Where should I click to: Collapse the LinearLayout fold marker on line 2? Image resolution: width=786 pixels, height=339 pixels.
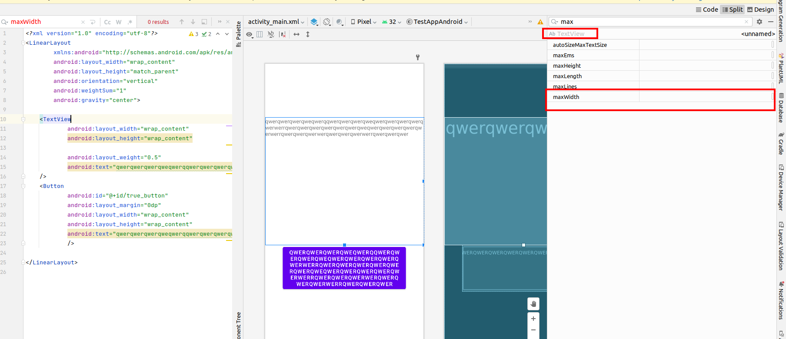pos(23,43)
